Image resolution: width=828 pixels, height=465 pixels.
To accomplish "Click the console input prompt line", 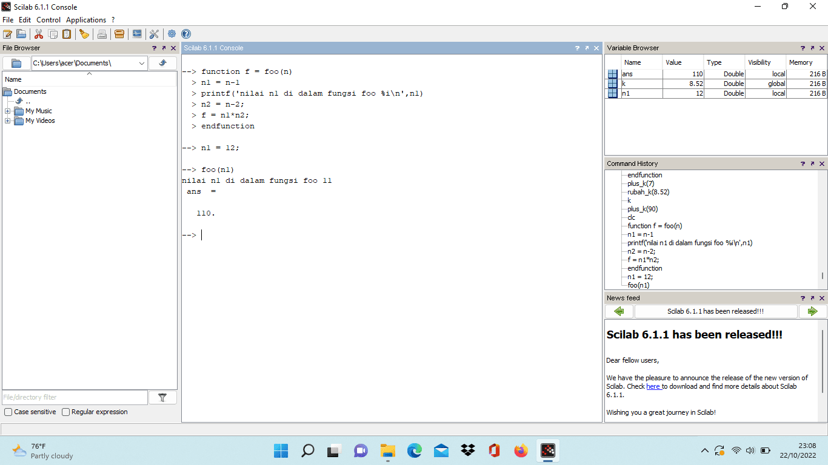I will 392,235.
